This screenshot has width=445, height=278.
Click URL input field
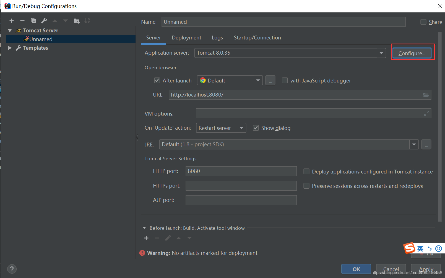[300, 95]
